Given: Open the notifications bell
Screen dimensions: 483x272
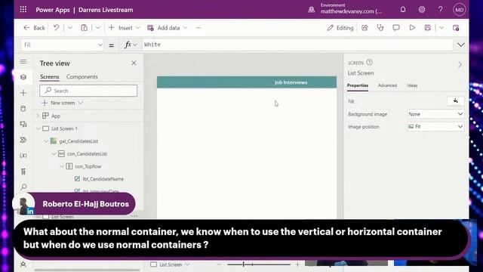Looking at the screenshot, I should 402,10.
